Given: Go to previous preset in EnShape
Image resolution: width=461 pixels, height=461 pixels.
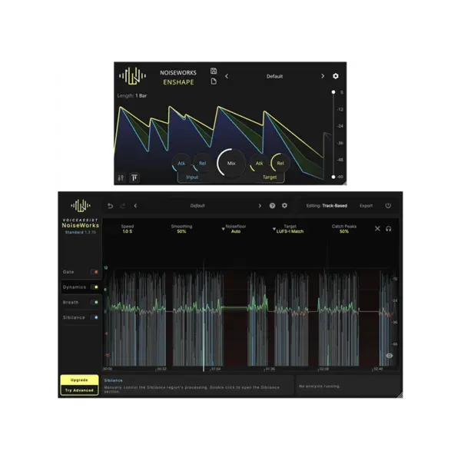Looking at the screenshot, I should coord(227,76).
